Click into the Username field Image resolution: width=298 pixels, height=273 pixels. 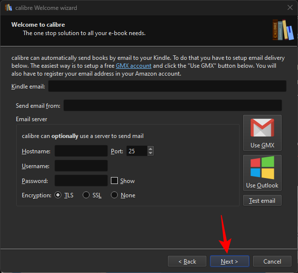pyautogui.click(x=81, y=166)
